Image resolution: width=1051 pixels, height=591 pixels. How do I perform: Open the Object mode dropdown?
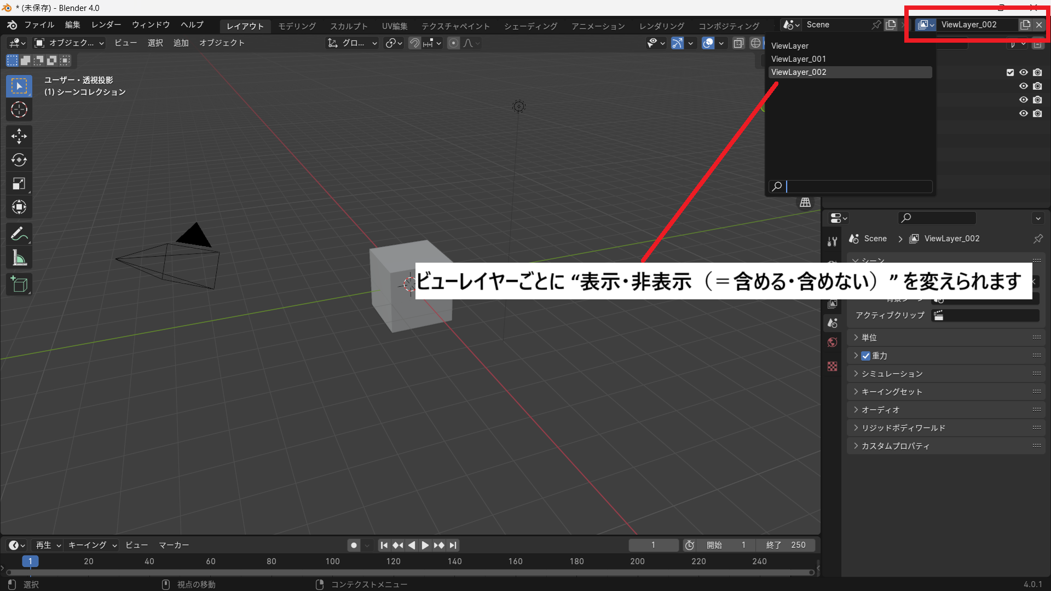pos(69,43)
